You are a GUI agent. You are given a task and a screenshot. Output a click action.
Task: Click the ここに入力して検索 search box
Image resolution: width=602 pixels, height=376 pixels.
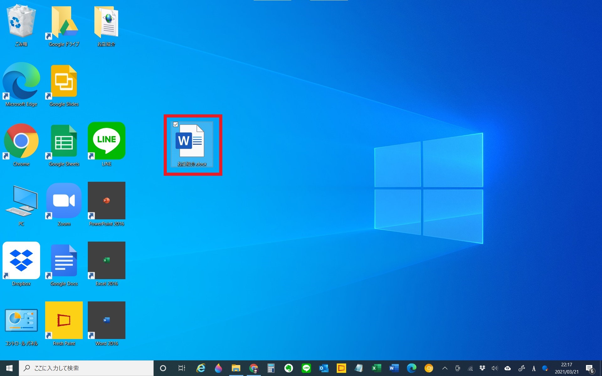pos(86,368)
